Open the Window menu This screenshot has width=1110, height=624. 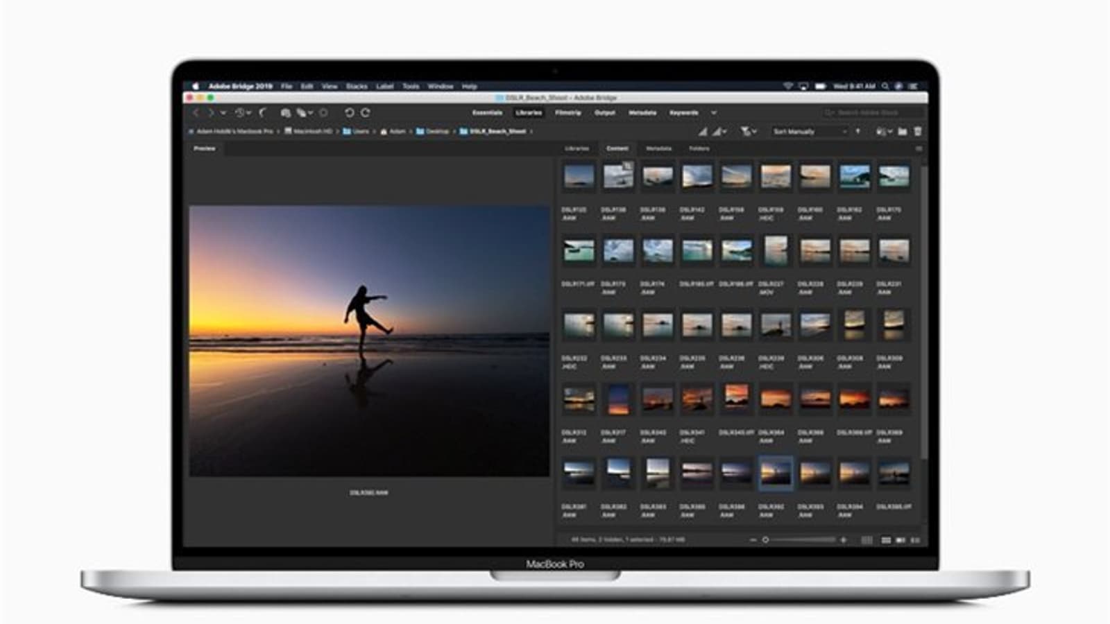441,86
